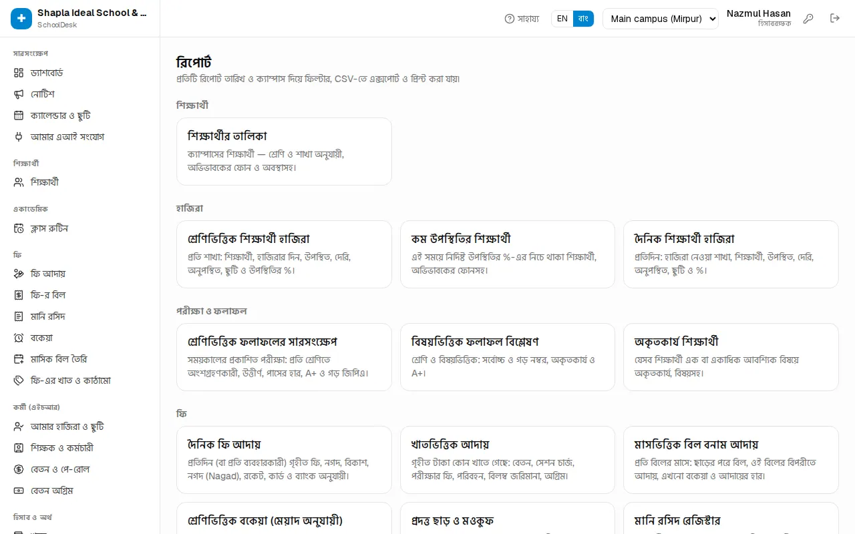Image resolution: width=855 pixels, height=534 pixels.
Task: Open the মাসিক বিল তৈরি icon
Action: (19, 359)
